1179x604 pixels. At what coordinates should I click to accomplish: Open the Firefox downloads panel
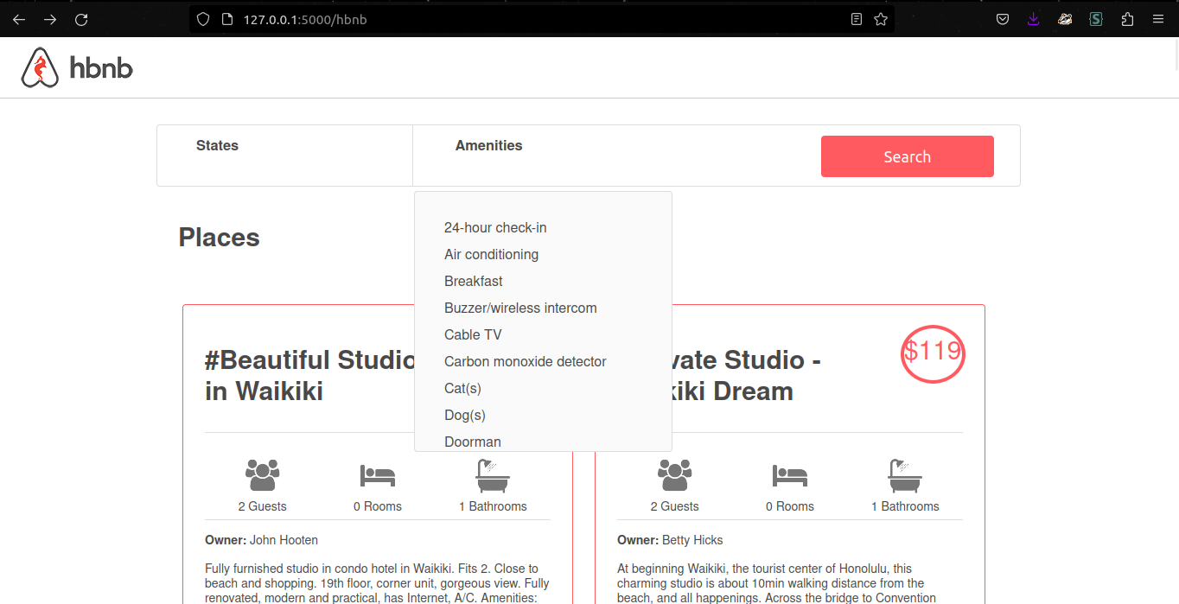[1033, 19]
